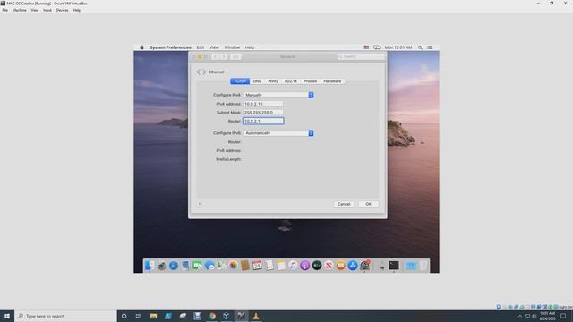
Task: Open VirtualBox Input menu
Action: [x=47, y=10]
